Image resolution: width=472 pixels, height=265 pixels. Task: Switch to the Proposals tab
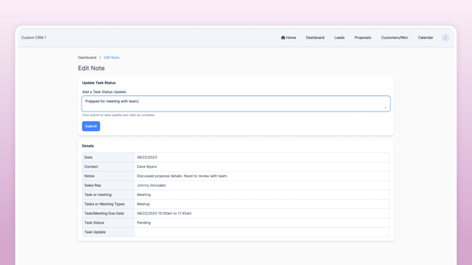click(x=363, y=37)
